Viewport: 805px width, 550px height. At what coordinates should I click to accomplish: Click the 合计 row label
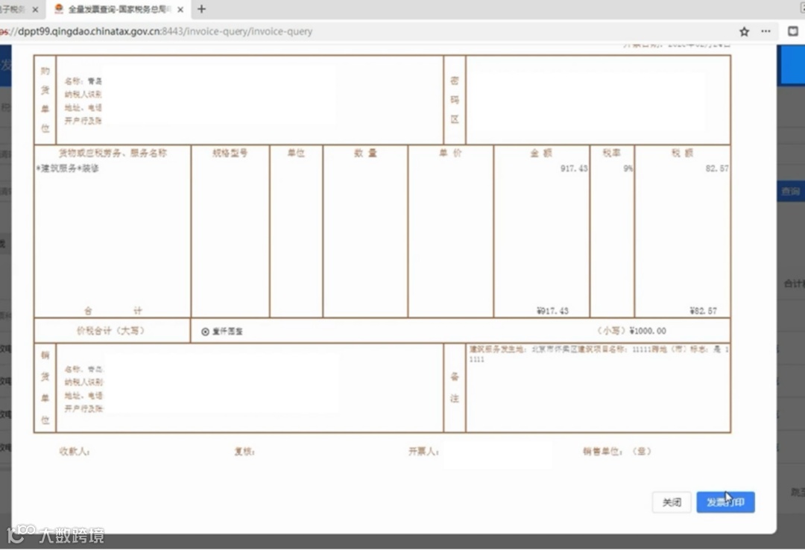[x=113, y=311]
